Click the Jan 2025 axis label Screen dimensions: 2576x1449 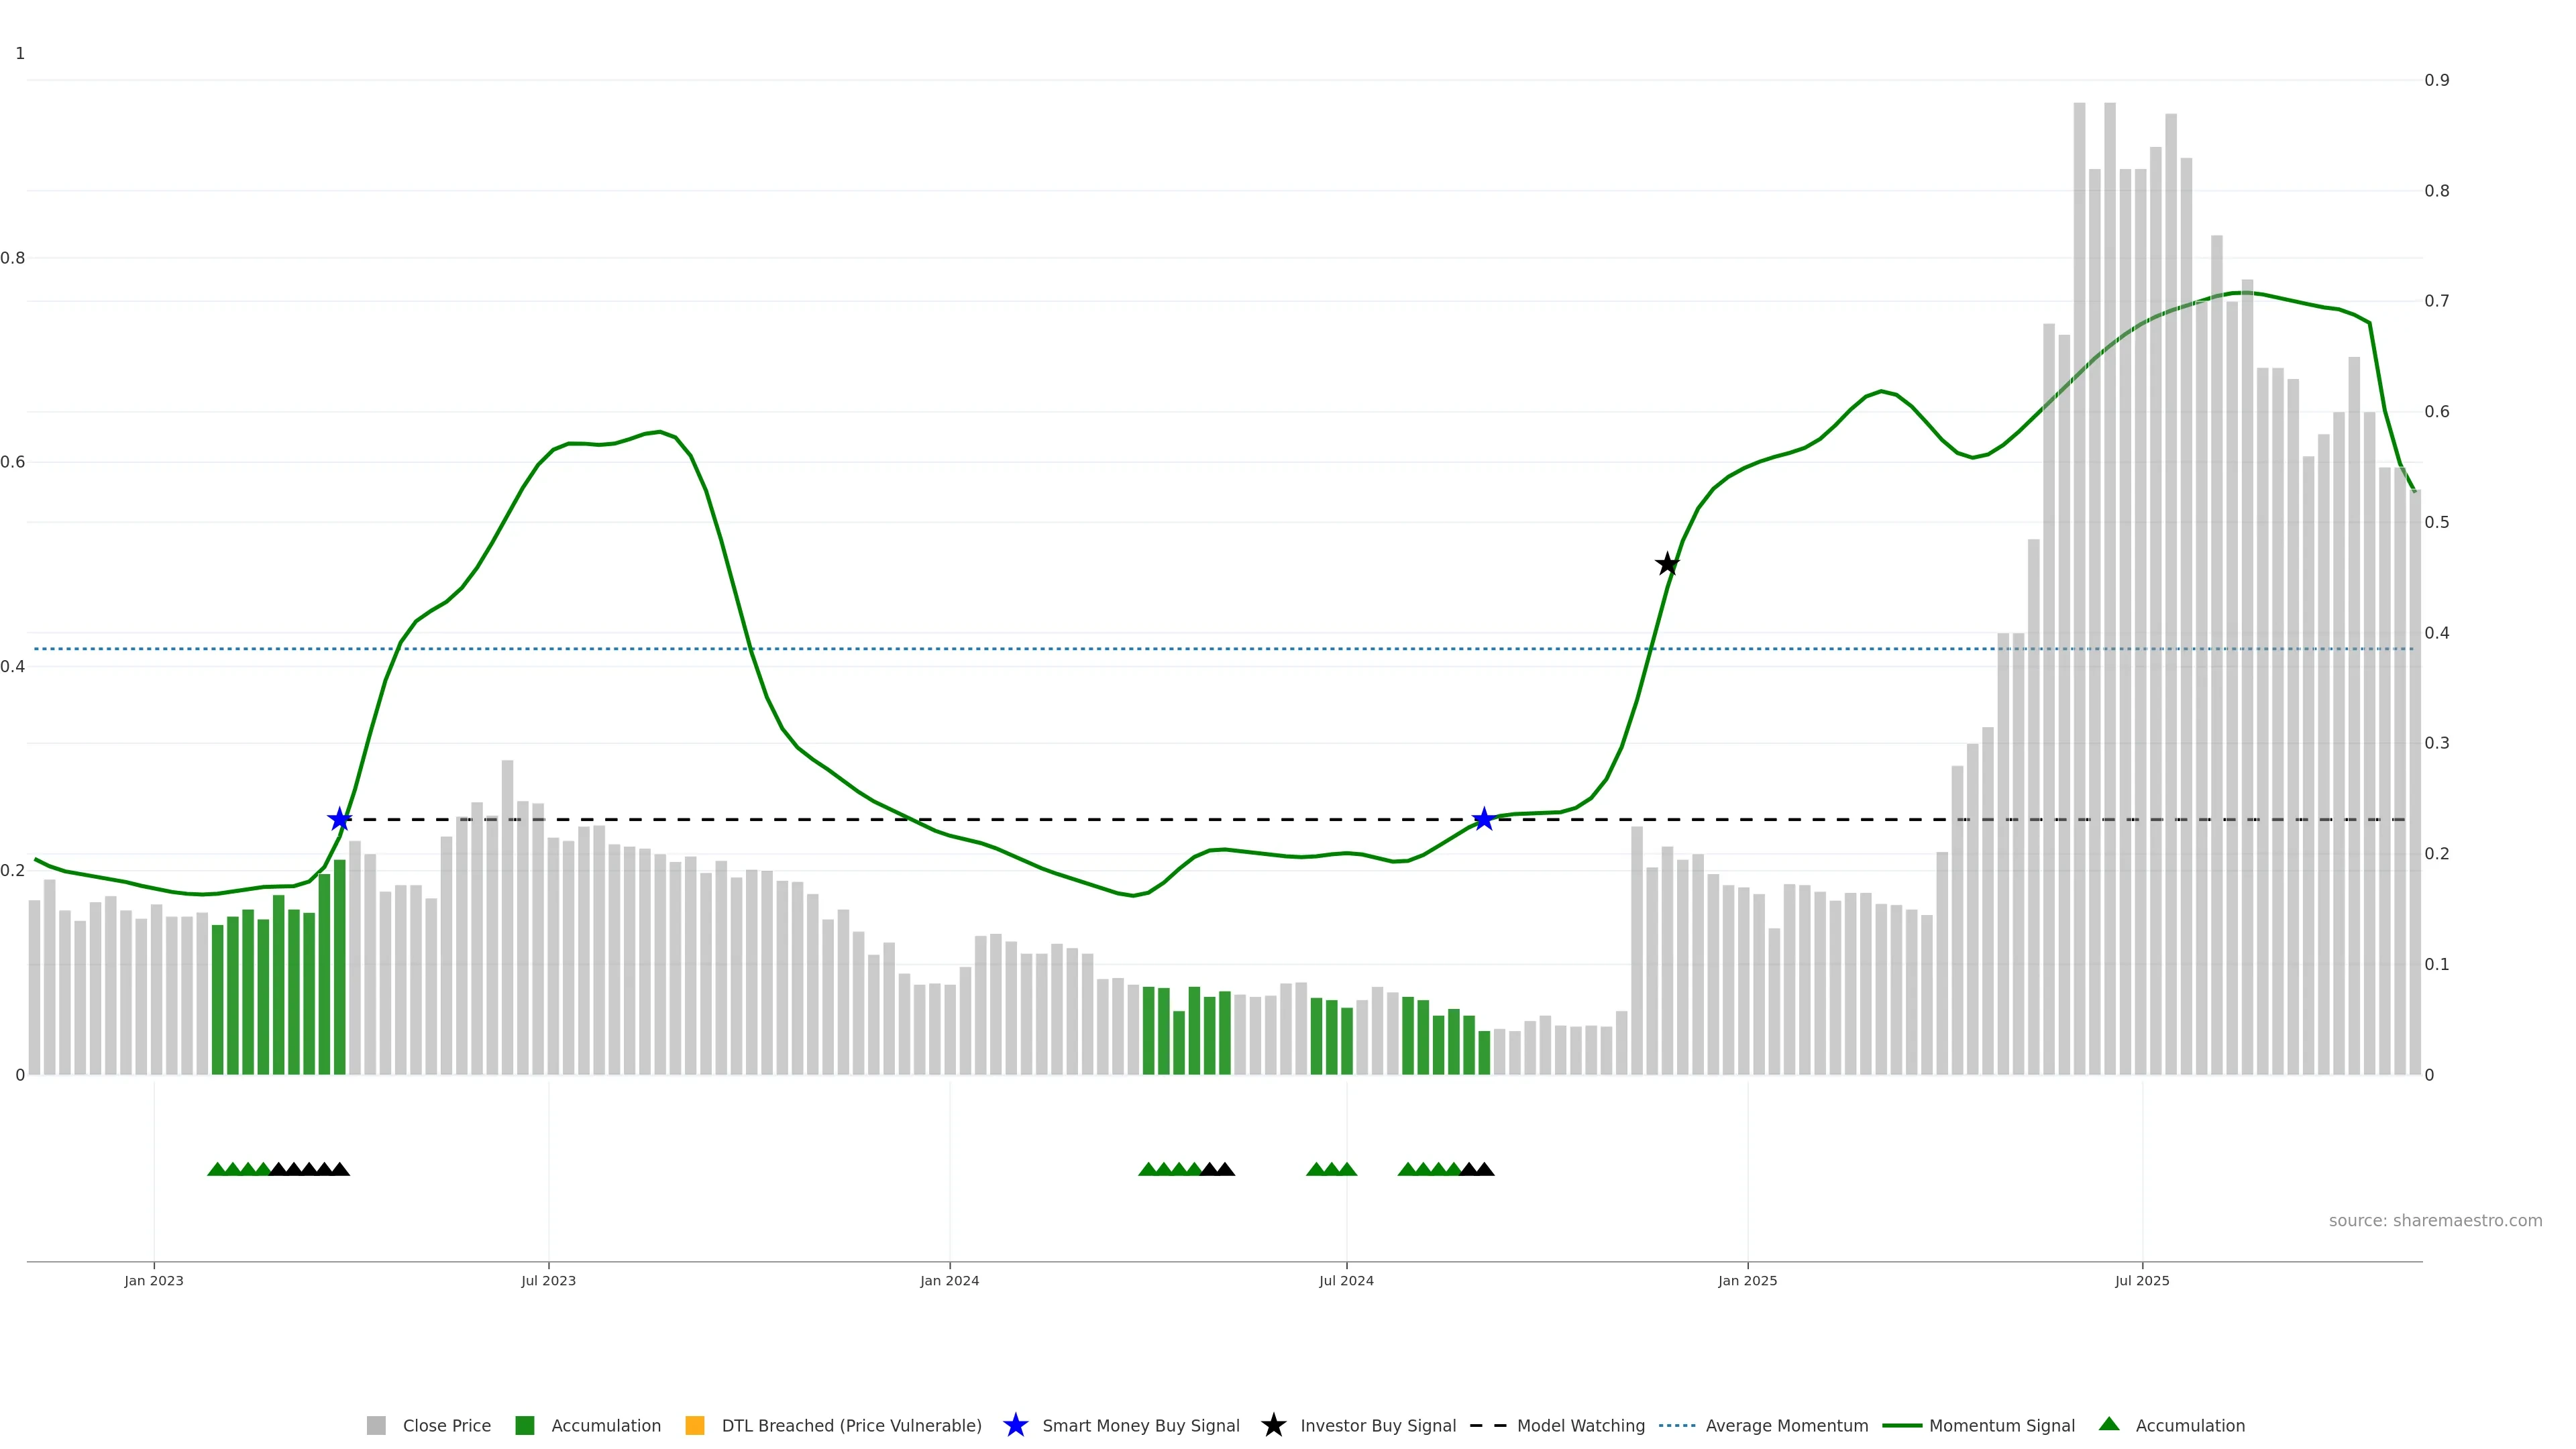pos(1747,1280)
